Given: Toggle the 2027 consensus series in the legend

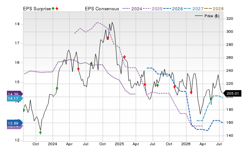Looking at the screenshot, I should (x=194, y=9).
